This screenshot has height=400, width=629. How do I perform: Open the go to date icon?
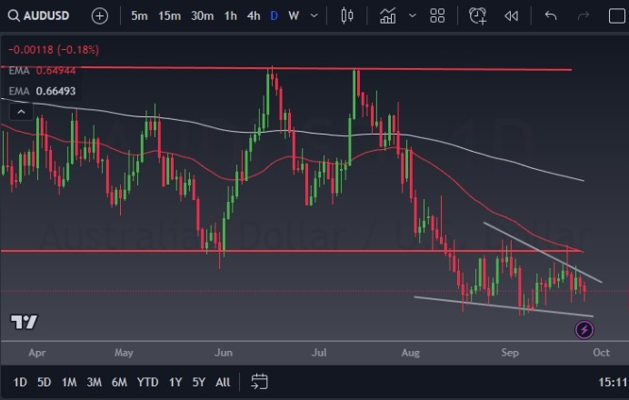click(x=259, y=382)
